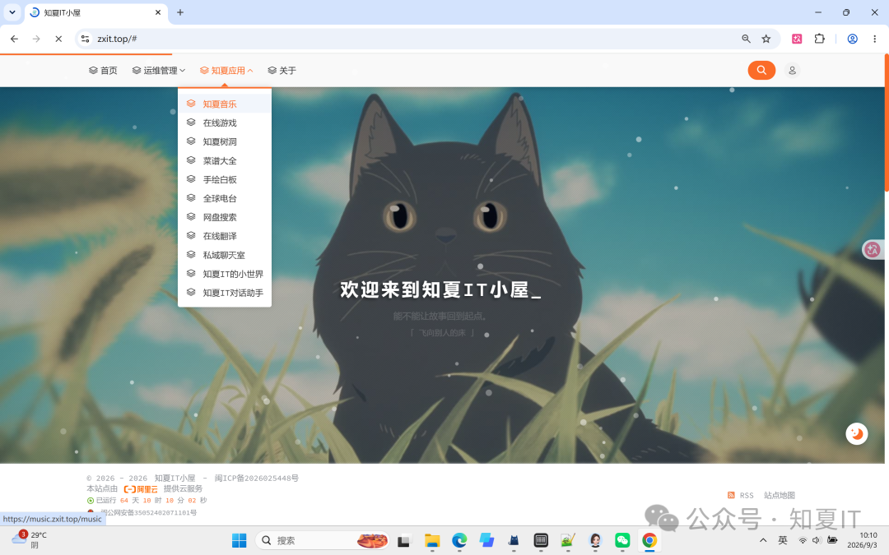Click the 闽公网安备 police record link
Viewport: 889px width, 555px height.
(148, 512)
